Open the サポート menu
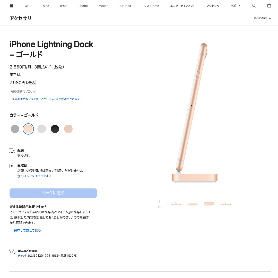 point(236,6)
